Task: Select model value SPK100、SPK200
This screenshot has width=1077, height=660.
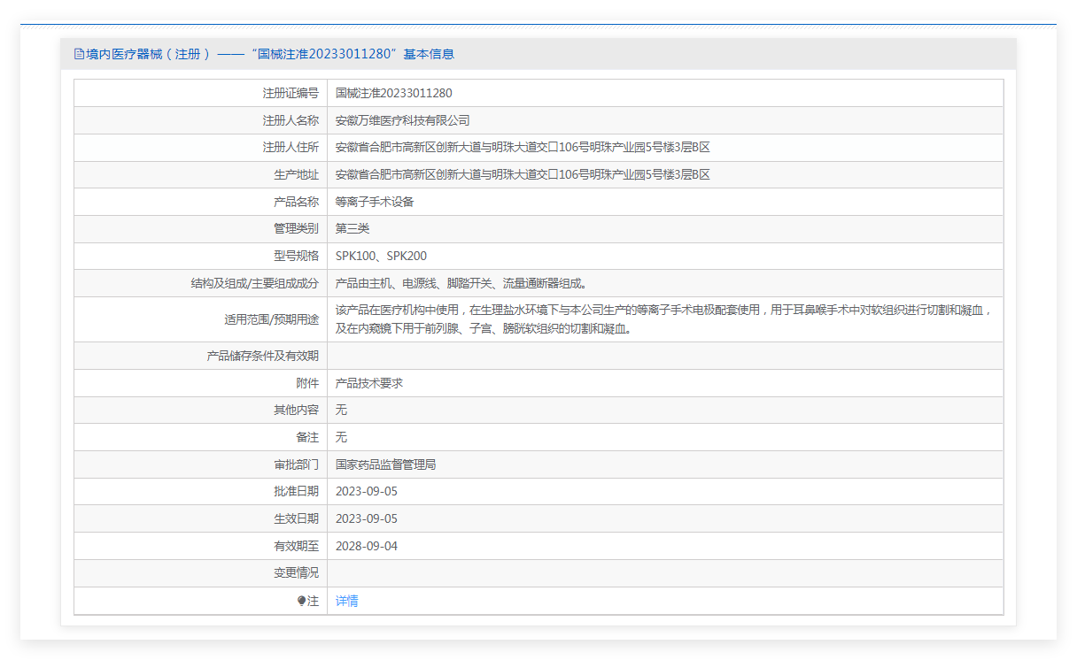Action: [x=381, y=256]
